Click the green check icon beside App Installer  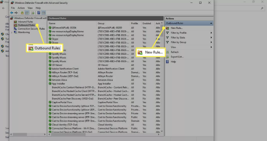(50, 83)
